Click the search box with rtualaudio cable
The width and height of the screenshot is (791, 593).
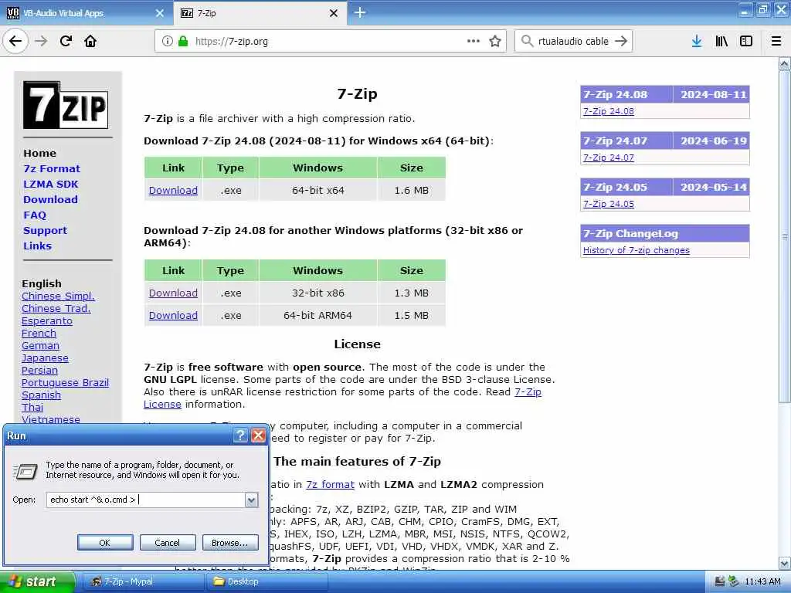click(x=573, y=42)
